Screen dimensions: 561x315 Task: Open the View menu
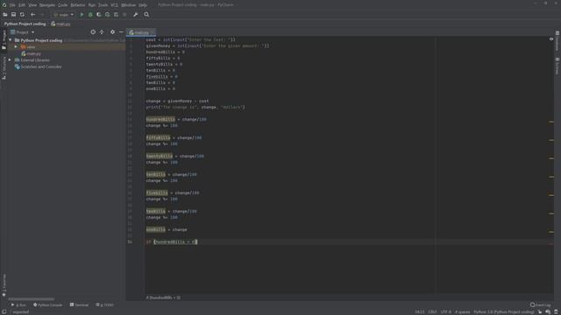point(32,5)
